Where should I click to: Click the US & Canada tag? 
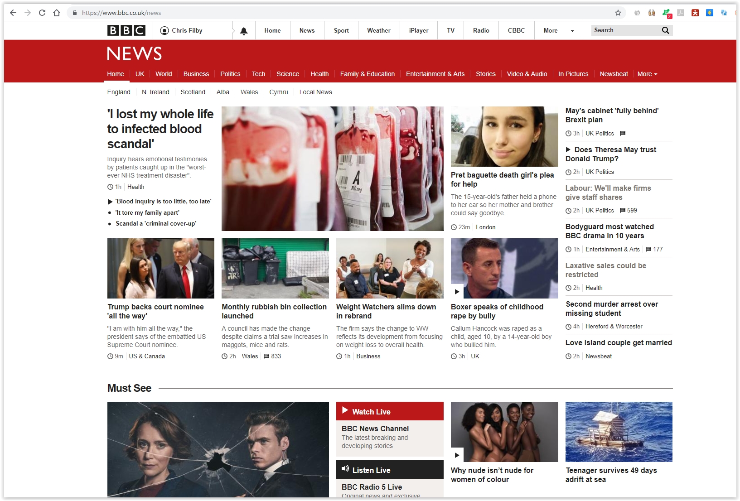tap(147, 356)
